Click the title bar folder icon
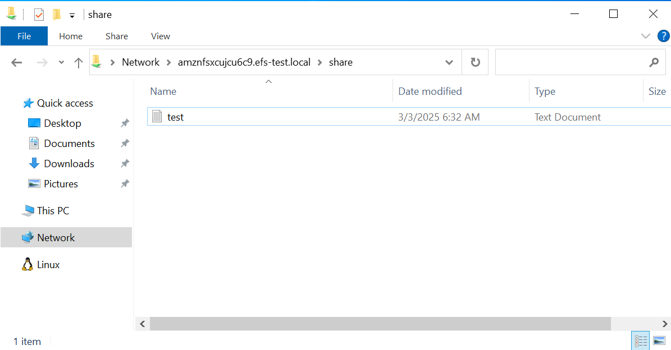 click(x=12, y=13)
